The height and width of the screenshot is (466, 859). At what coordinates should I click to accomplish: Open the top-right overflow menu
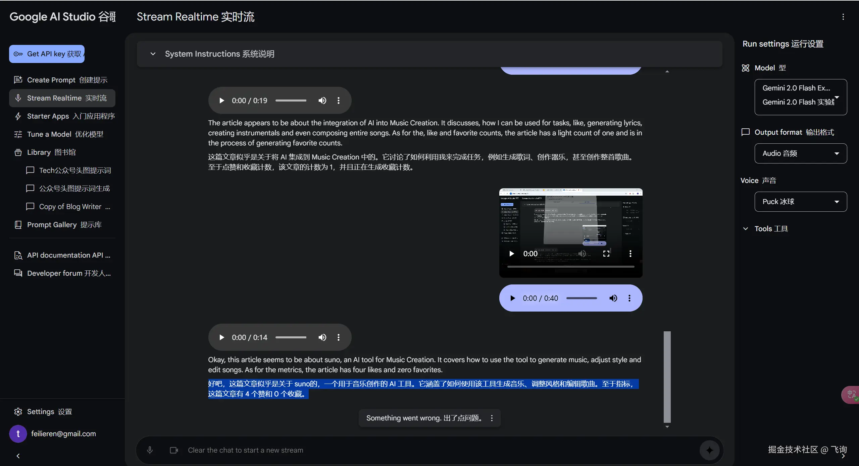pos(843,17)
